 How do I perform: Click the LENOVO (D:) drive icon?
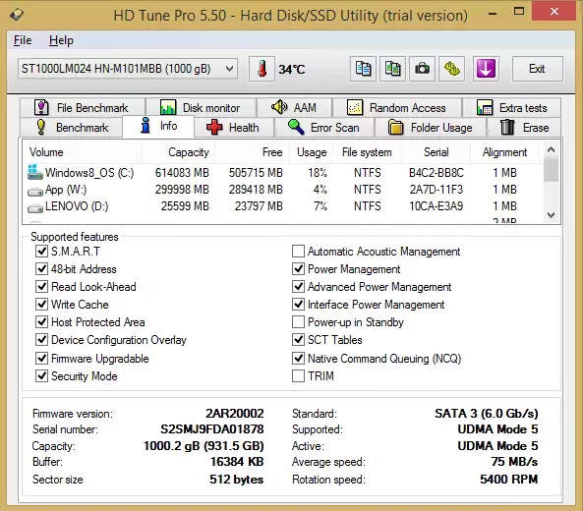(x=35, y=208)
